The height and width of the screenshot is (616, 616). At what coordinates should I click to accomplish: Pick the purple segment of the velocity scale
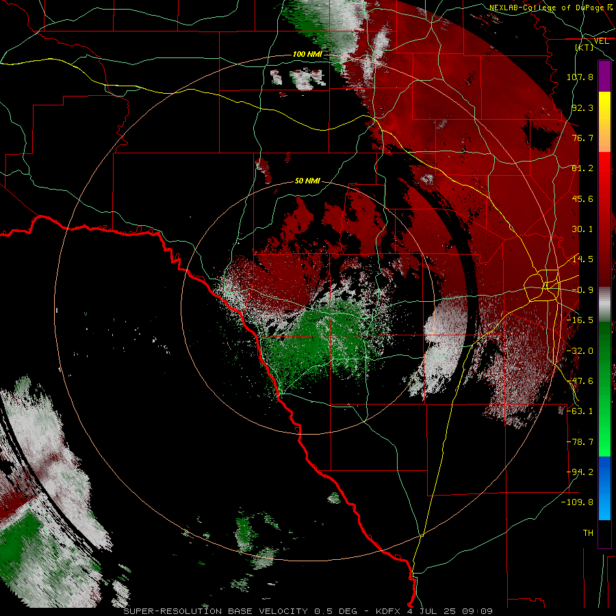(604, 76)
